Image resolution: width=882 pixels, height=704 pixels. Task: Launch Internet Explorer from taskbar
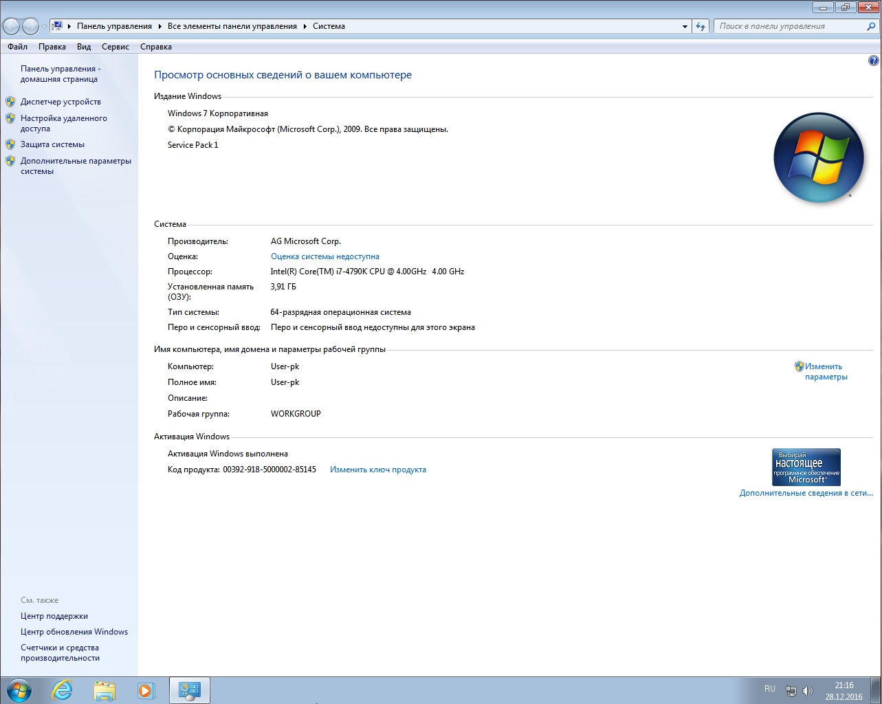coord(62,690)
